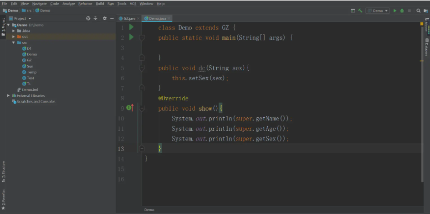This screenshot has height=214, width=430.
Task: Open the Help menu
Action: (161, 4)
